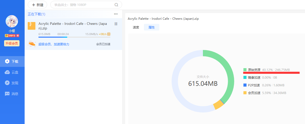
Task: Click the search magnifier icon
Action: click(x=116, y=5)
